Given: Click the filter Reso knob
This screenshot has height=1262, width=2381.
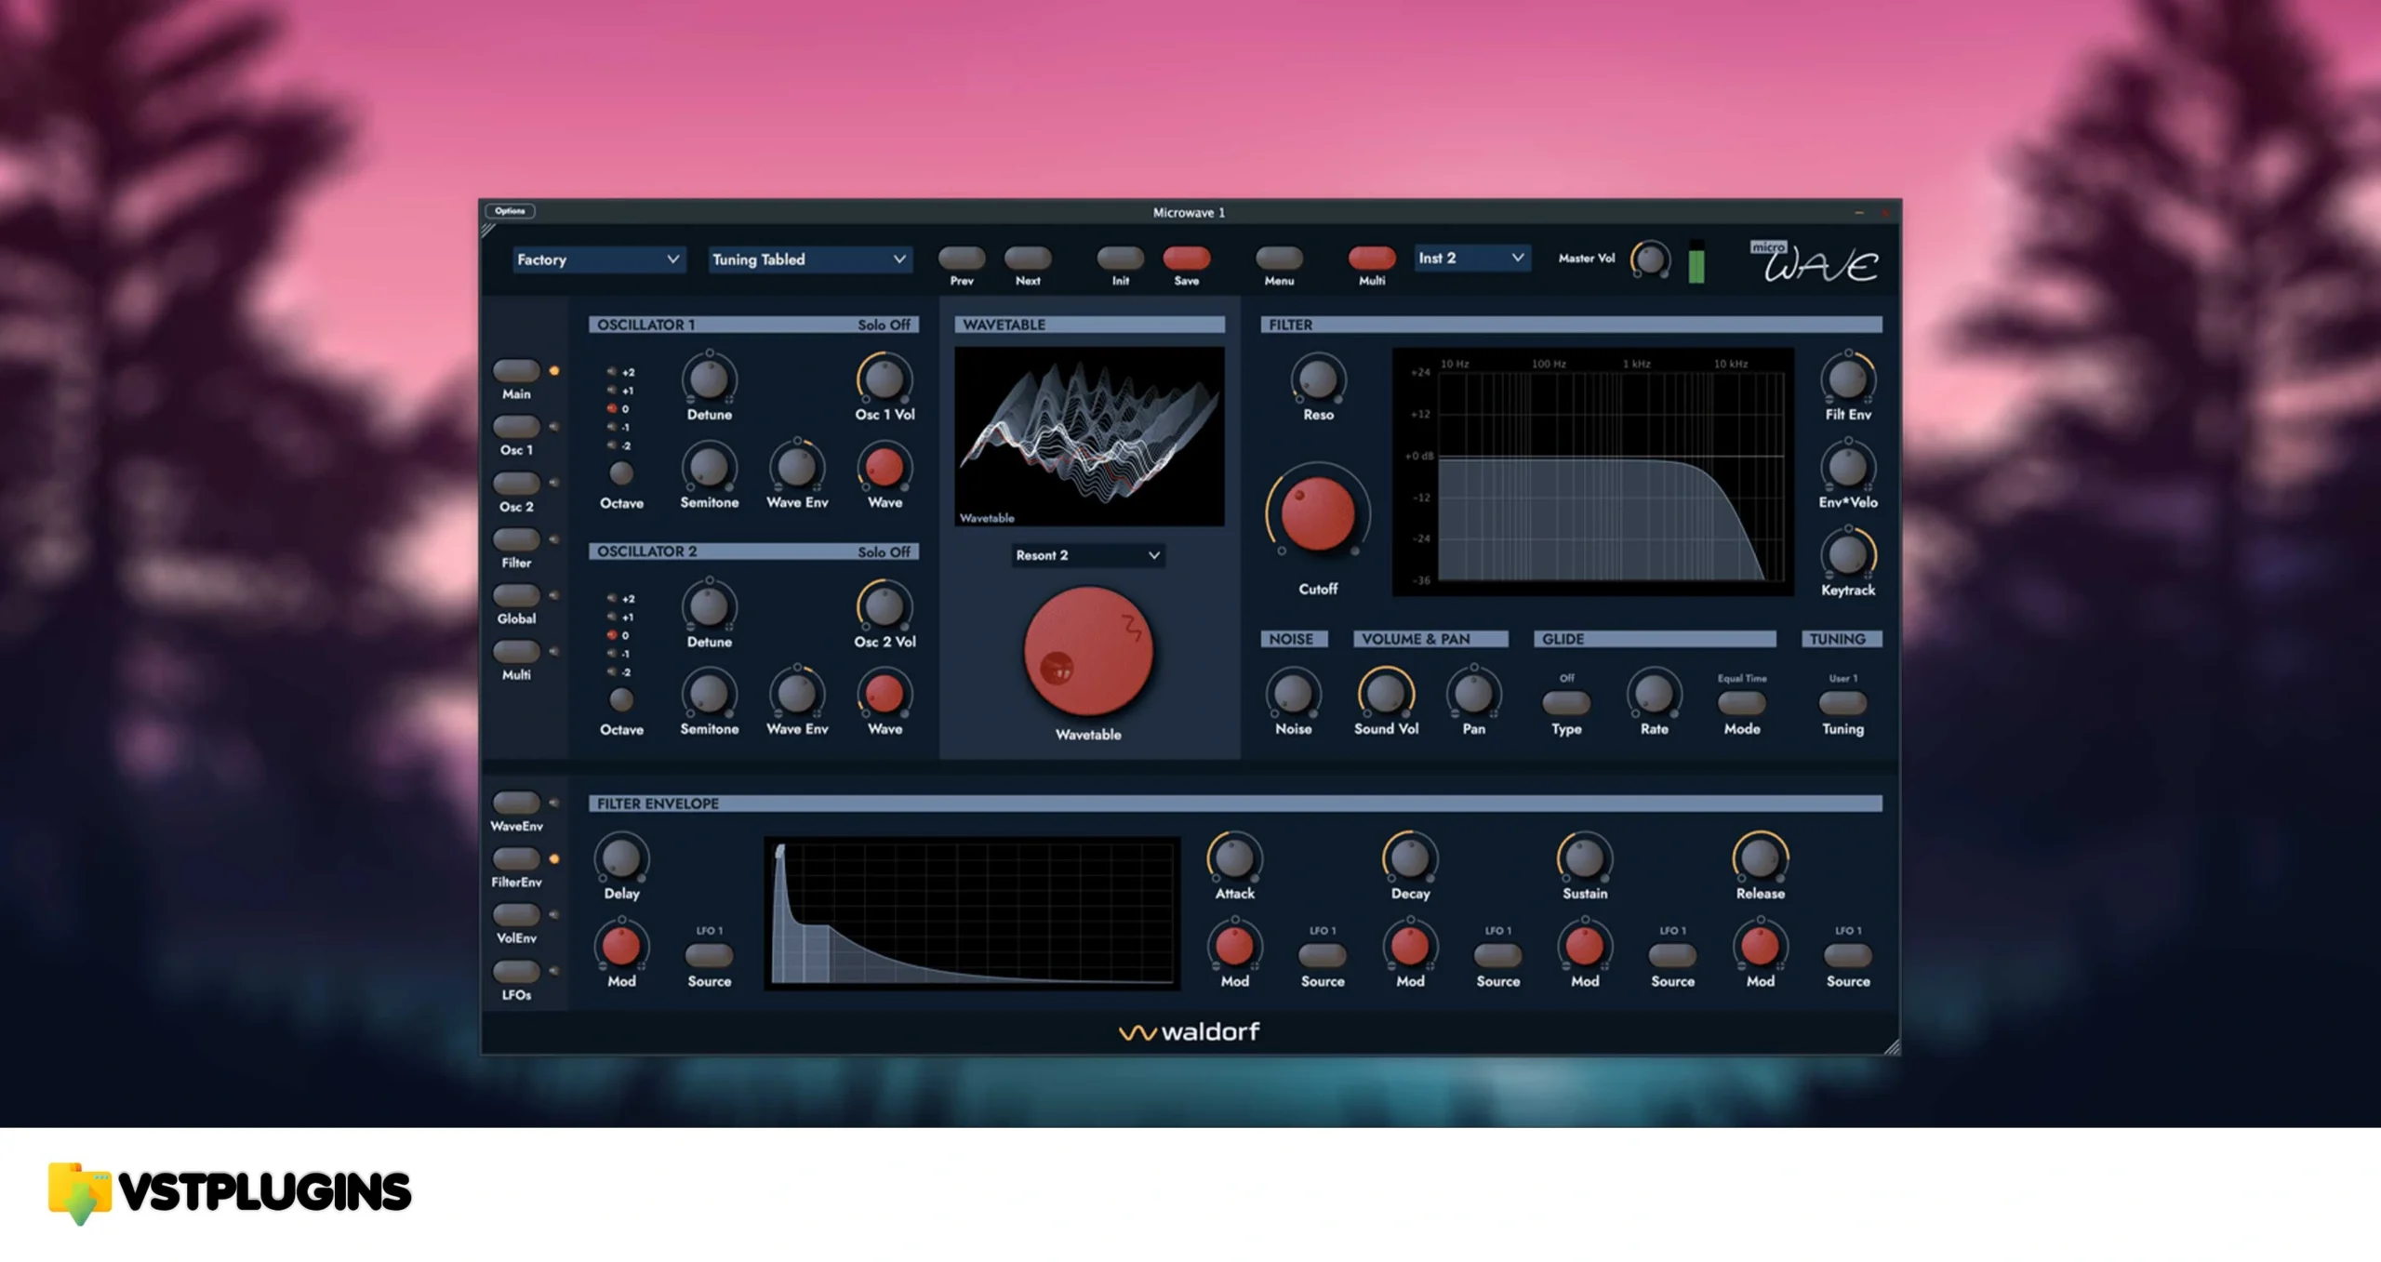Looking at the screenshot, I should (x=1318, y=379).
